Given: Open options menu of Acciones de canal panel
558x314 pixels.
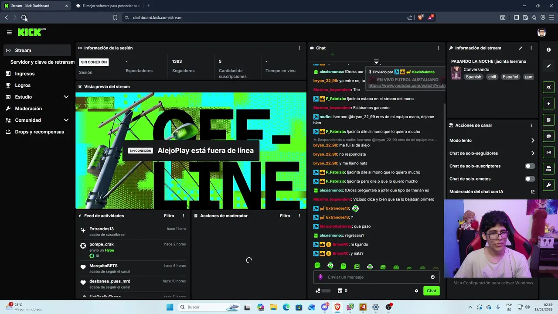Looking at the screenshot, I should (x=531, y=125).
